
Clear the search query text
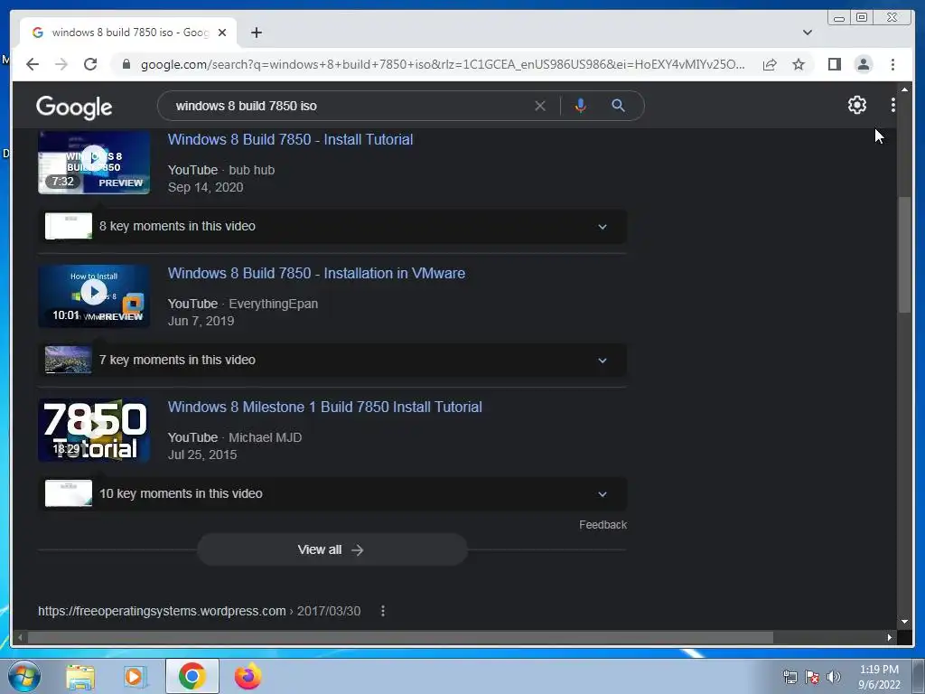click(540, 106)
